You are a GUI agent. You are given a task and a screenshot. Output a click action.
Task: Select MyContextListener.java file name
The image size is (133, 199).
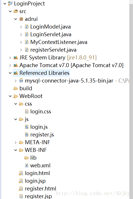59,42
